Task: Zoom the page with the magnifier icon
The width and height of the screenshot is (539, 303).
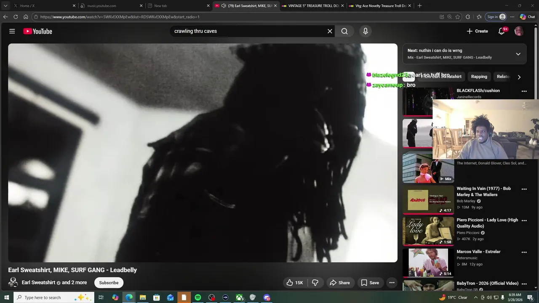Action: pos(449,17)
